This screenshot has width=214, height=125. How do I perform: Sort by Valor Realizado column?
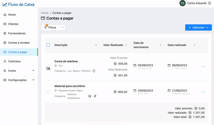coord(126,45)
